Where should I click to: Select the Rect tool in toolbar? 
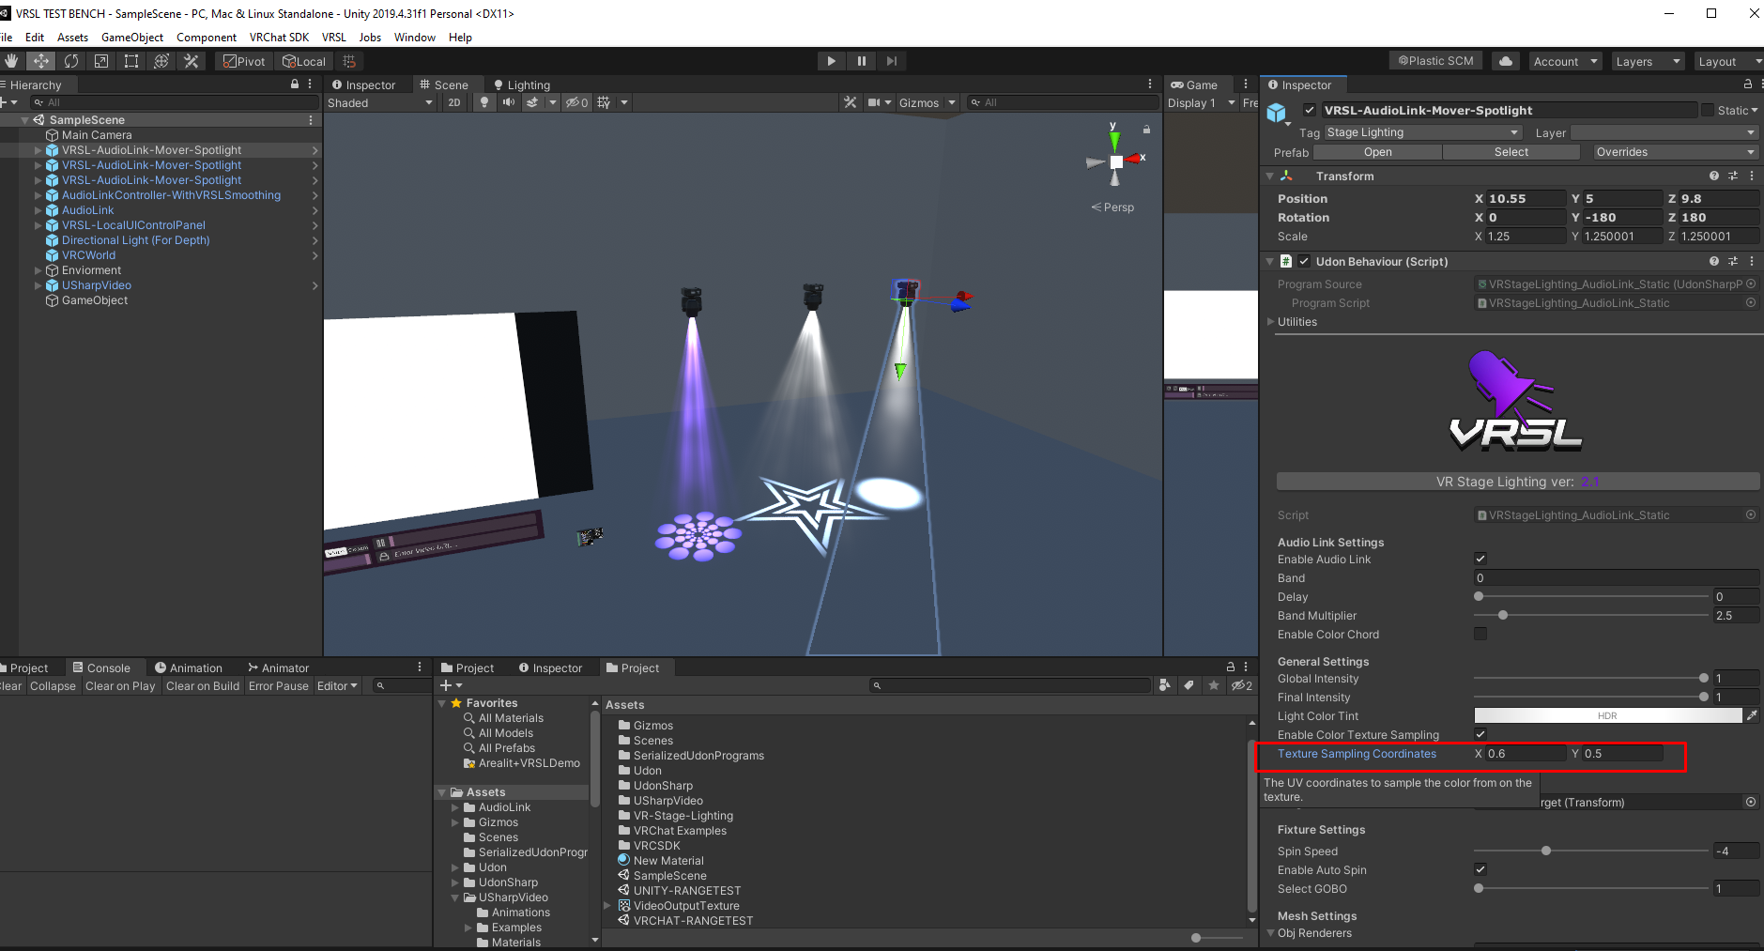[x=131, y=61]
